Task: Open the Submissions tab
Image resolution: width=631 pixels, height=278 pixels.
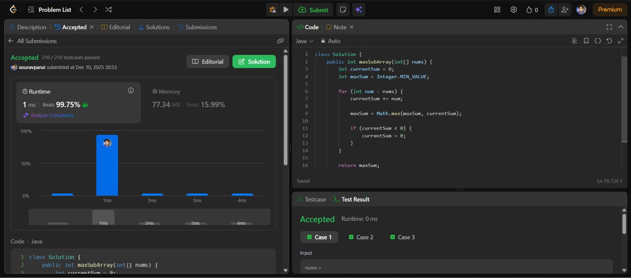Action: pos(197,27)
